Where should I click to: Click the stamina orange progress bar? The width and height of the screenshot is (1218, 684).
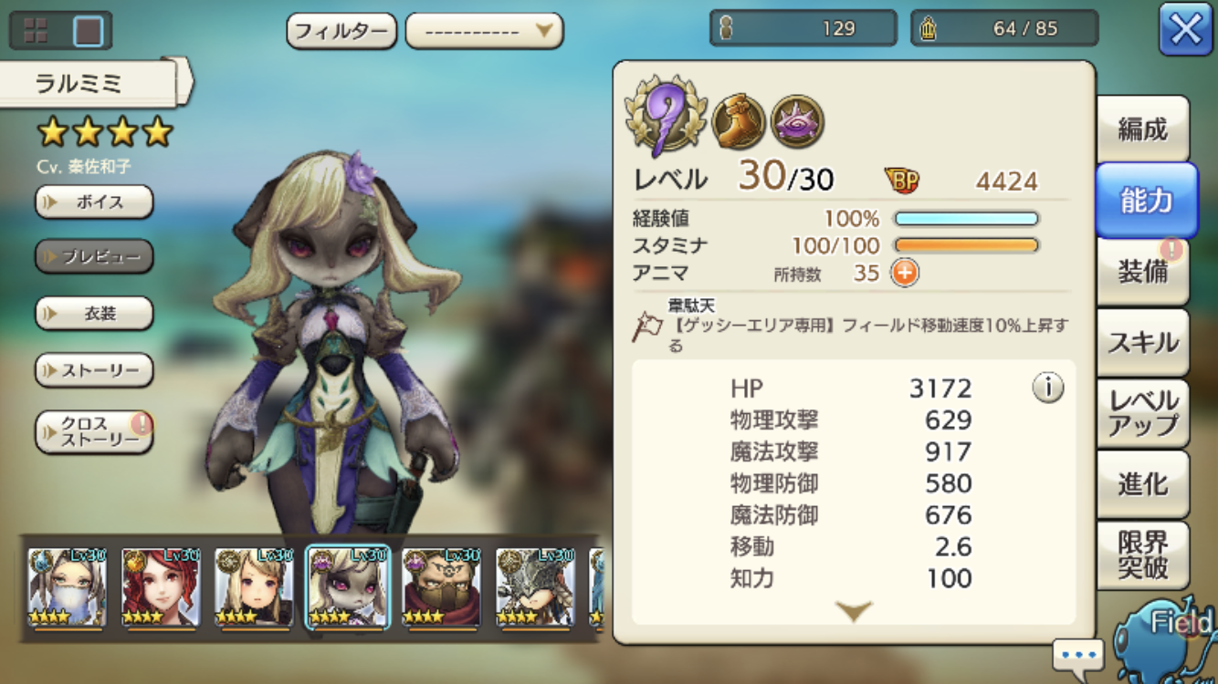click(x=966, y=245)
